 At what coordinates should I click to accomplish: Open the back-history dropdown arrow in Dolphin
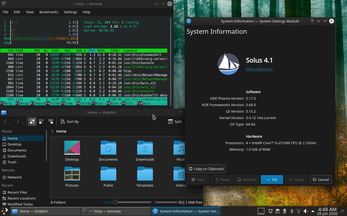click(10, 123)
